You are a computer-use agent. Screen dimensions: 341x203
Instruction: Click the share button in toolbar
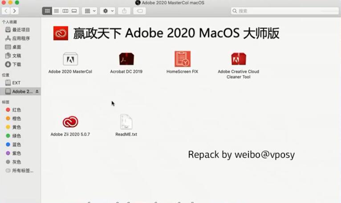pyautogui.click(x=124, y=11)
